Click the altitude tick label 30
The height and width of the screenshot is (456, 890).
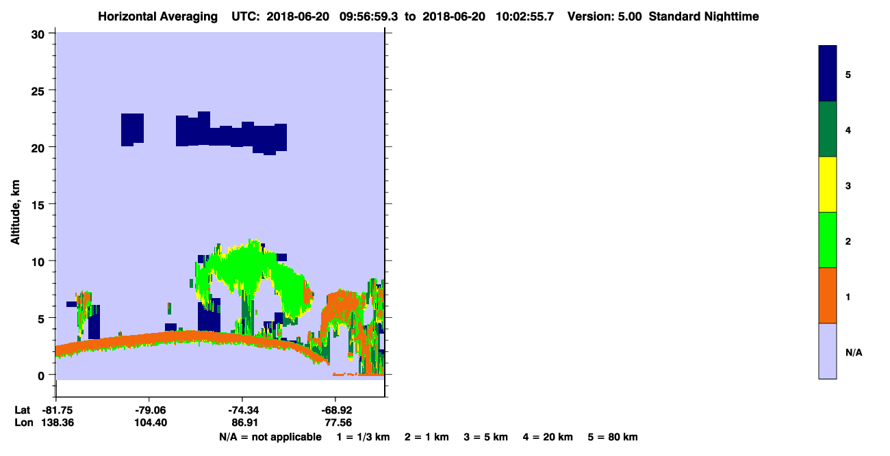pyautogui.click(x=39, y=33)
